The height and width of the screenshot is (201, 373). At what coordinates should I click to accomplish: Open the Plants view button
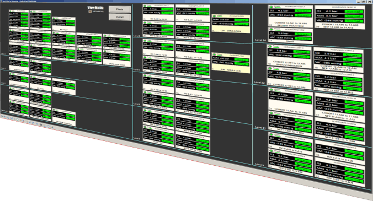120,9
